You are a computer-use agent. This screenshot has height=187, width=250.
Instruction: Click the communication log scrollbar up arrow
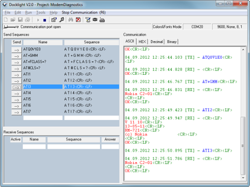(x=243, y=49)
